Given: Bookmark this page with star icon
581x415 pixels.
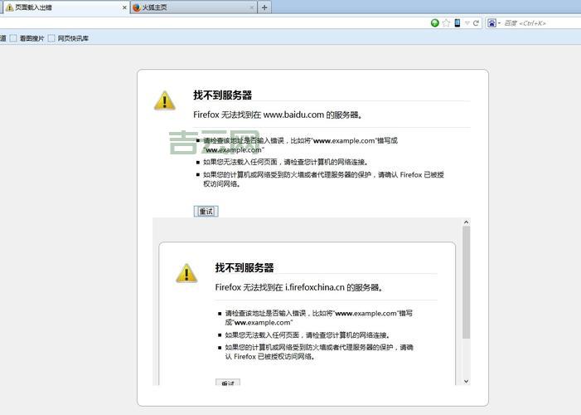Looking at the screenshot, I should [x=446, y=23].
